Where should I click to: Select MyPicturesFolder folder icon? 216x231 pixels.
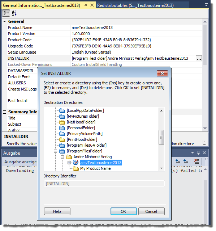point(62,116)
